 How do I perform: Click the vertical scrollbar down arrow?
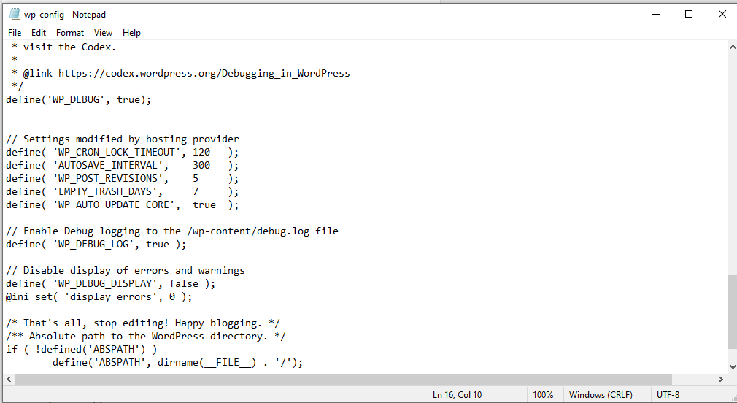click(x=733, y=366)
